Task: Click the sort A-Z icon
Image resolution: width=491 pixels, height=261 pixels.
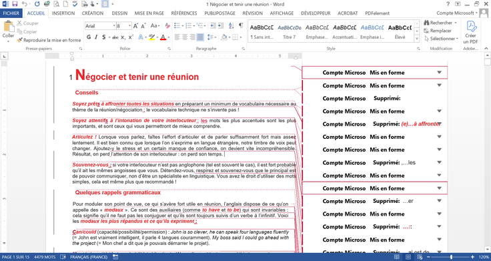Action: coord(231,25)
